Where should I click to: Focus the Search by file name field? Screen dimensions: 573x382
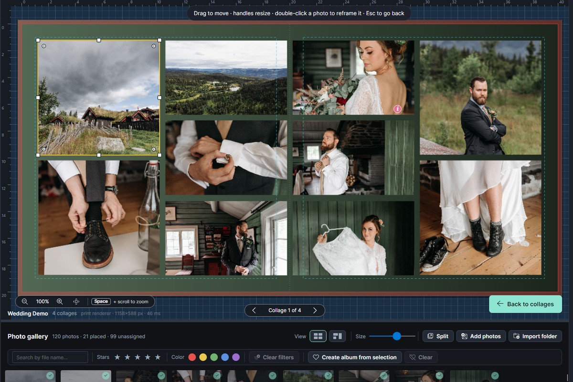point(50,357)
